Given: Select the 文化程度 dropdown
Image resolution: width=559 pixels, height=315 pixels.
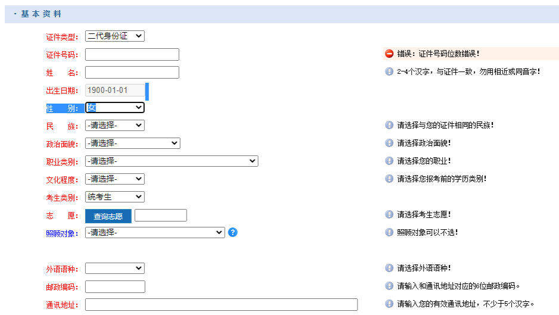Looking at the screenshot, I should (114, 179).
